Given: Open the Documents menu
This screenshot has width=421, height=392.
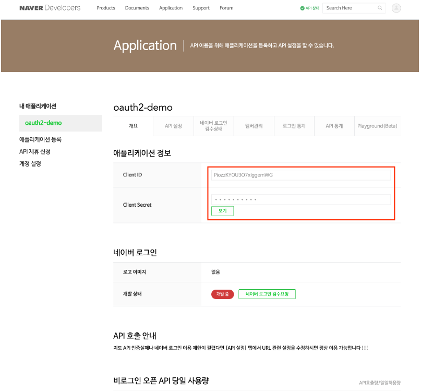Looking at the screenshot, I should [x=137, y=8].
